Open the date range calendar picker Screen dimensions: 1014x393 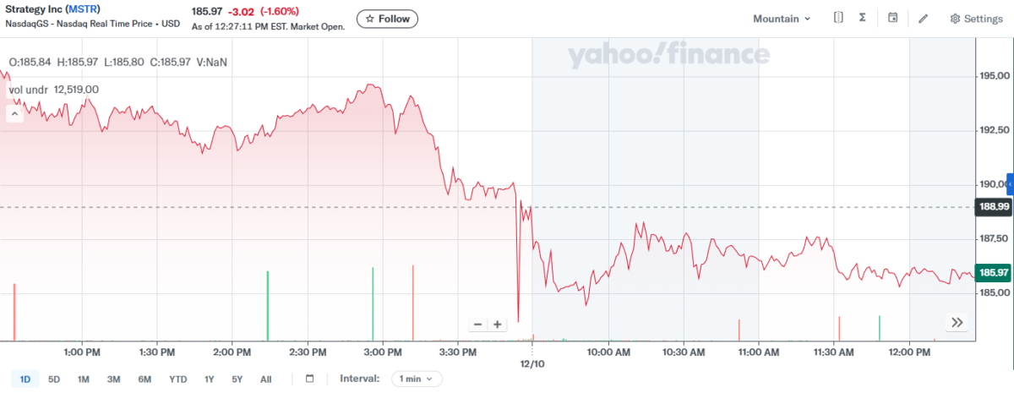pos(309,379)
